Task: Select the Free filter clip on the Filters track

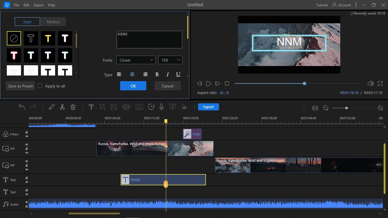Action: (x=192, y=134)
